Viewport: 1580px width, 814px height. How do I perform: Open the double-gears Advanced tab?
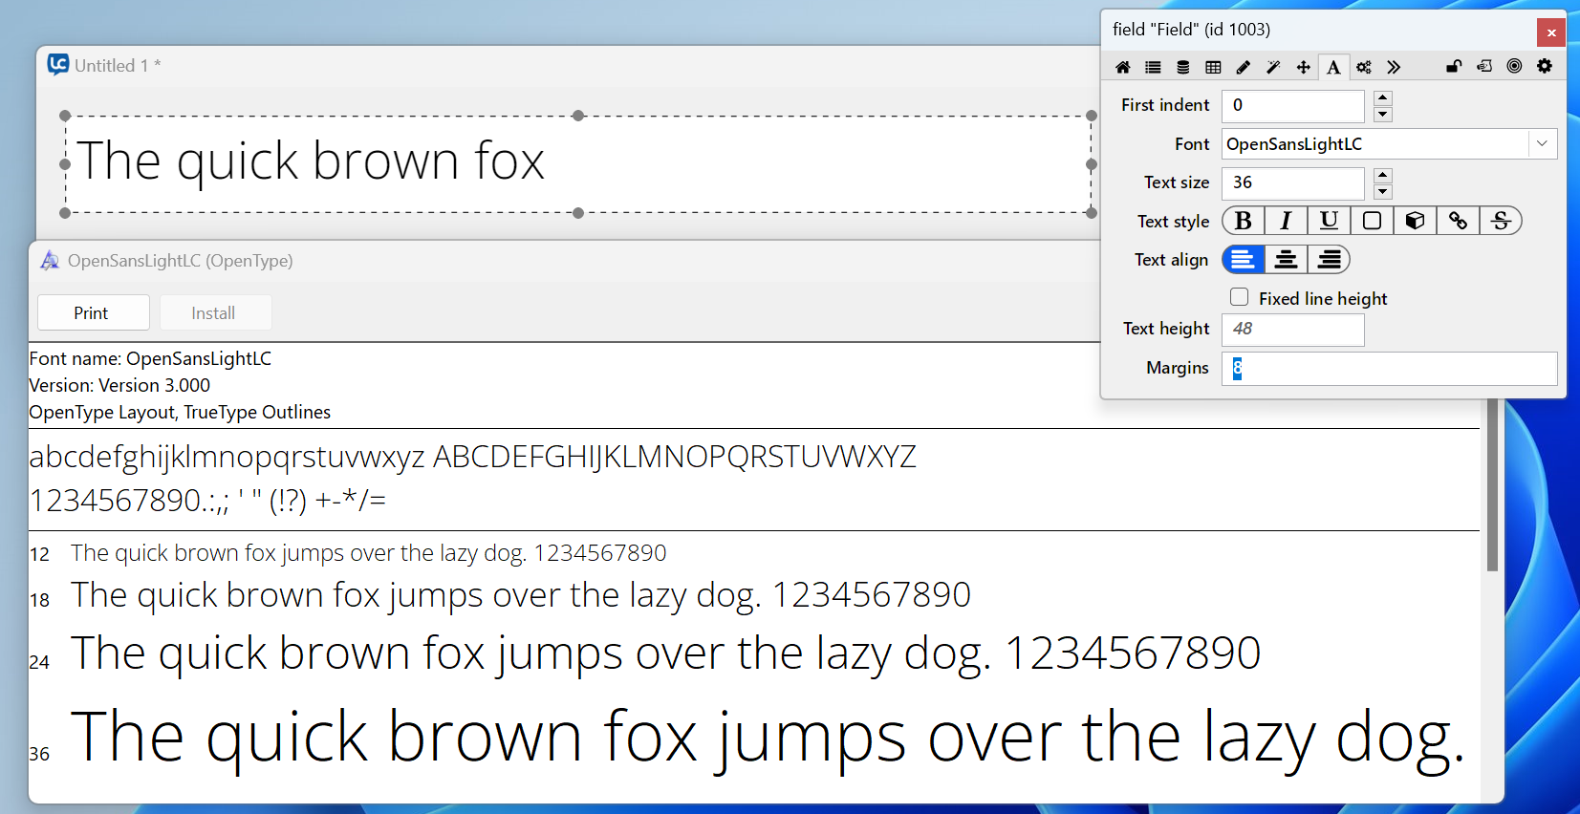[x=1364, y=67]
